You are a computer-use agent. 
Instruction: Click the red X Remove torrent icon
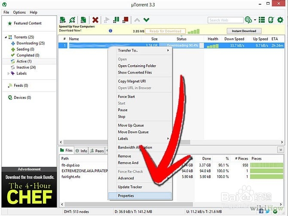coord(95,20)
